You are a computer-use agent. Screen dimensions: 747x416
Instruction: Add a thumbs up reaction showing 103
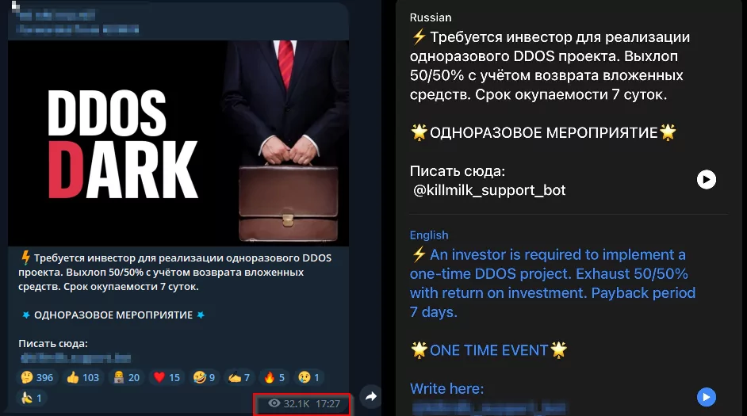point(83,377)
